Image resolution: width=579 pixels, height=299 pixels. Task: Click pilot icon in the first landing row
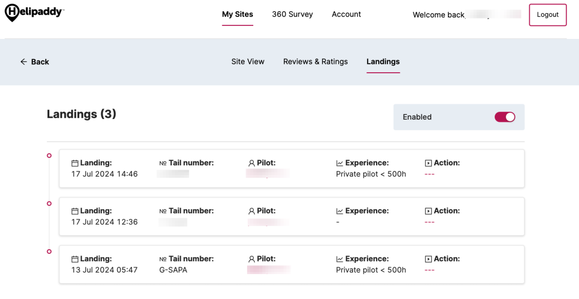click(252, 163)
